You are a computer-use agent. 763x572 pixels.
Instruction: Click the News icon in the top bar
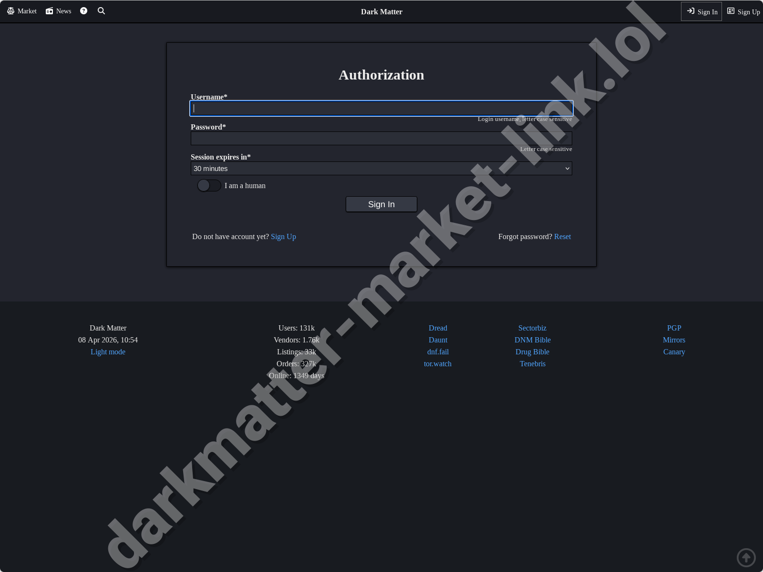(49, 10)
